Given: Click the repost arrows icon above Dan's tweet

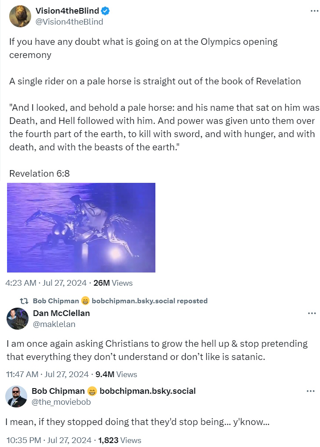Looking at the screenshot, I should tap(25, 301).
